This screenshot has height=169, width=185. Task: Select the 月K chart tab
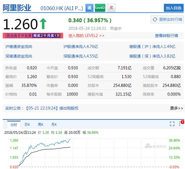54,124
